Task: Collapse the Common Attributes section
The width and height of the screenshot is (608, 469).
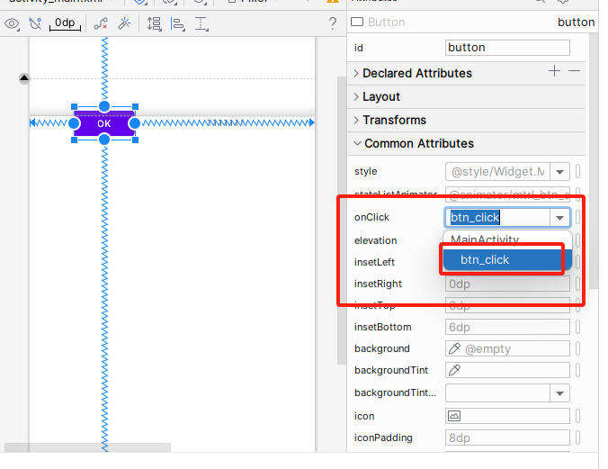Action: click(x=356, y=143)
